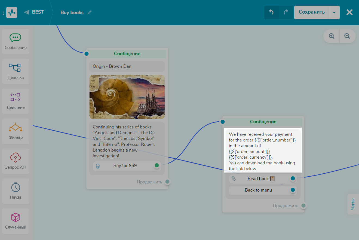Select the Цепочка chain element
The width and height of the screenshot is (359, 240).
(x=16, y=72)
